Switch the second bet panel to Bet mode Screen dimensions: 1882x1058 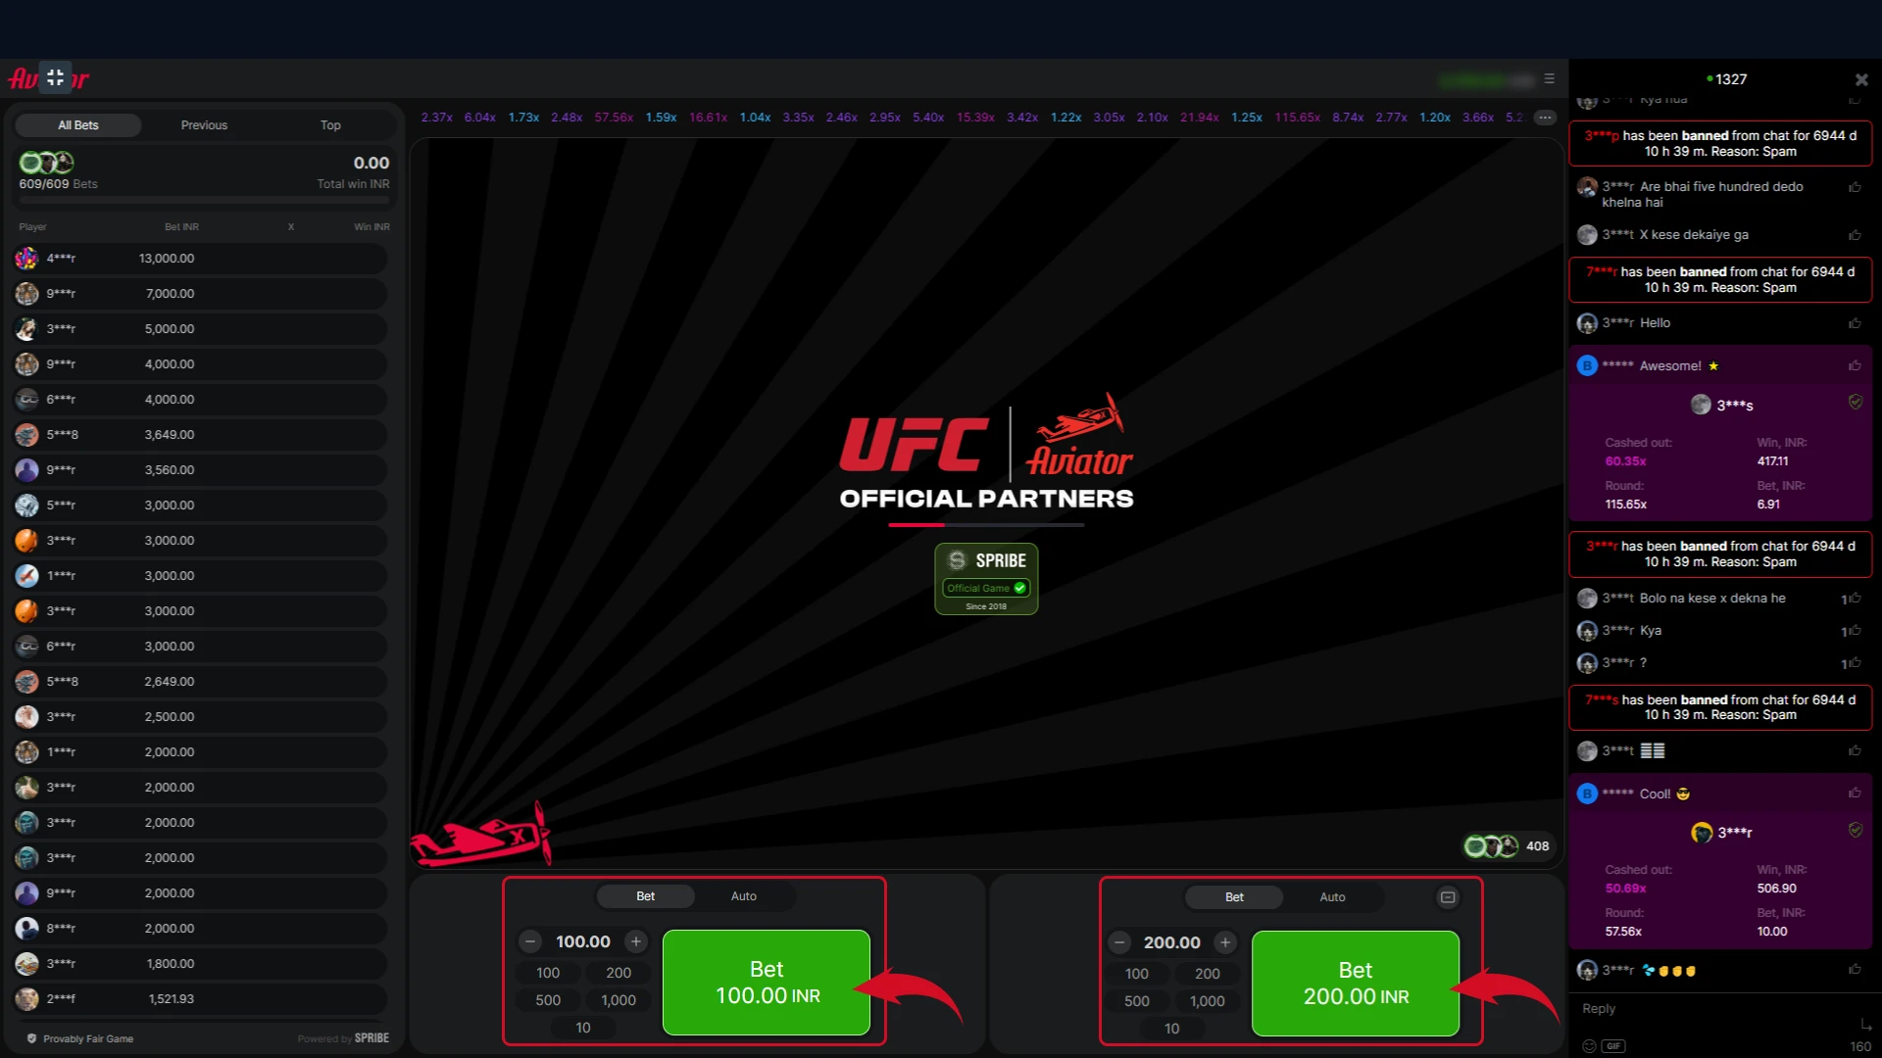1233,896
